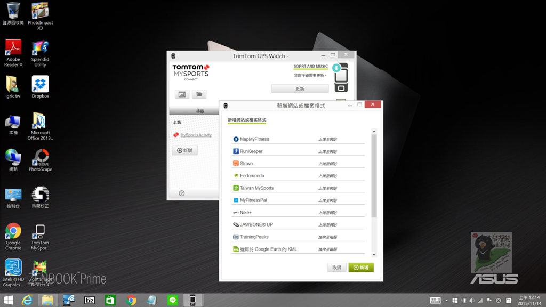Image resolution: width=546 pixels, height=307 pixels.
Task: Select the Light Image Resizer 4 shortcut
Action: point(41,273)
